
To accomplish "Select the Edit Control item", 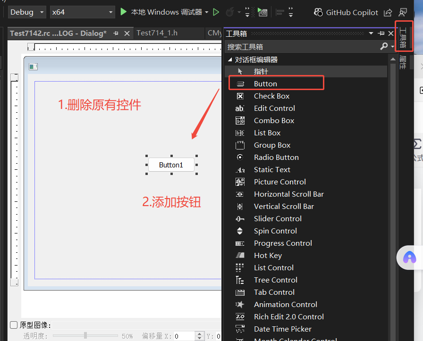I will pyautogui.click(x=305, y=108).
